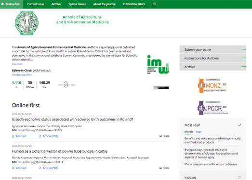Click the 30 MNiSW score

pos(30,83)
